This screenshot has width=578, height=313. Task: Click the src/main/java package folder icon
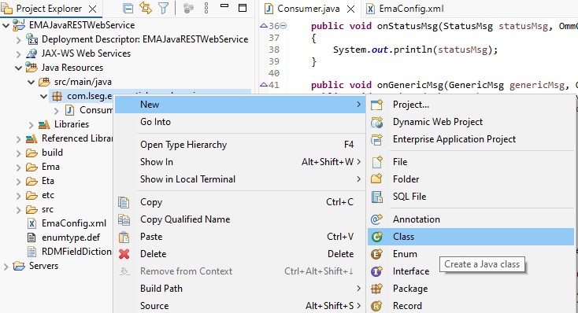pos(45,82)
